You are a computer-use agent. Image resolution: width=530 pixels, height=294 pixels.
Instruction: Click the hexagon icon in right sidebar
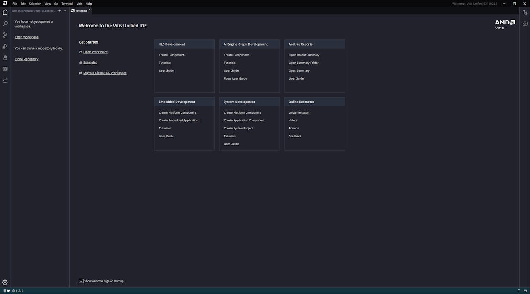point(525,24)
